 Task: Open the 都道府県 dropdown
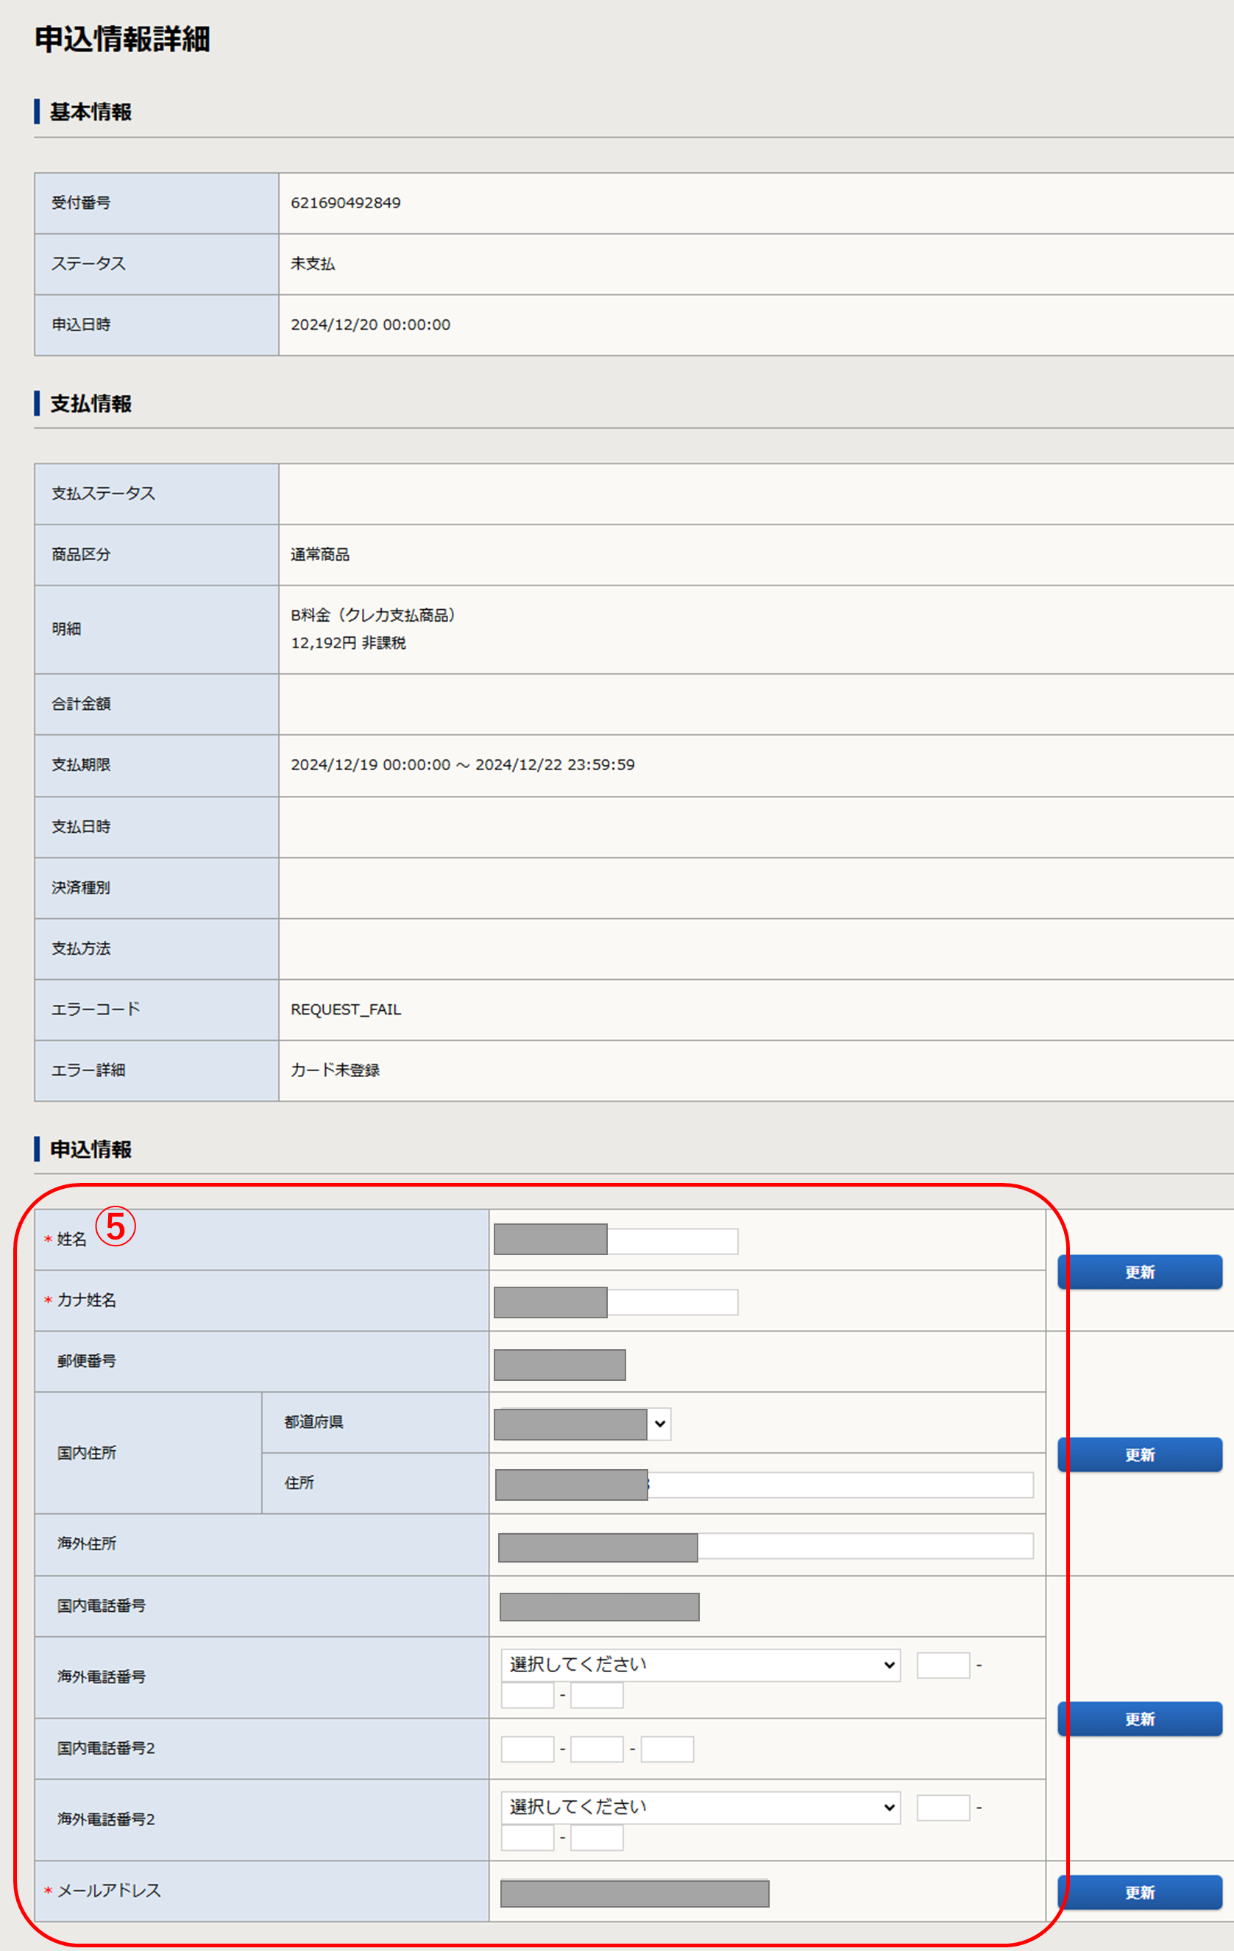click(x=582, y=1424)
